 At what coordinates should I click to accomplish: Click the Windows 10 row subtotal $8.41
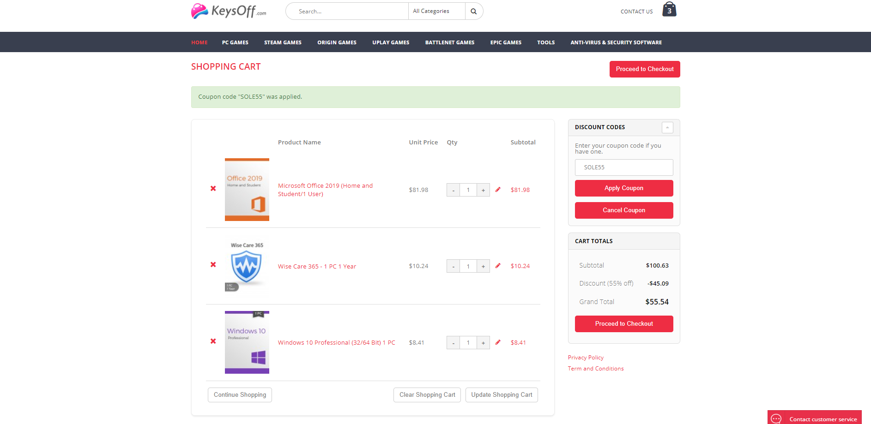pyautogui.click(x=518, y=343)
